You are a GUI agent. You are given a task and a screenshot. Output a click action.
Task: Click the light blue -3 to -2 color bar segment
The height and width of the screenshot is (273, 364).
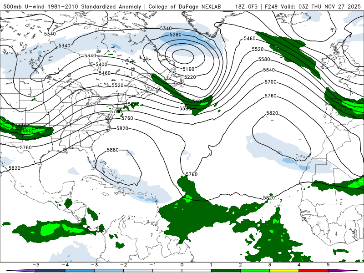109,271
